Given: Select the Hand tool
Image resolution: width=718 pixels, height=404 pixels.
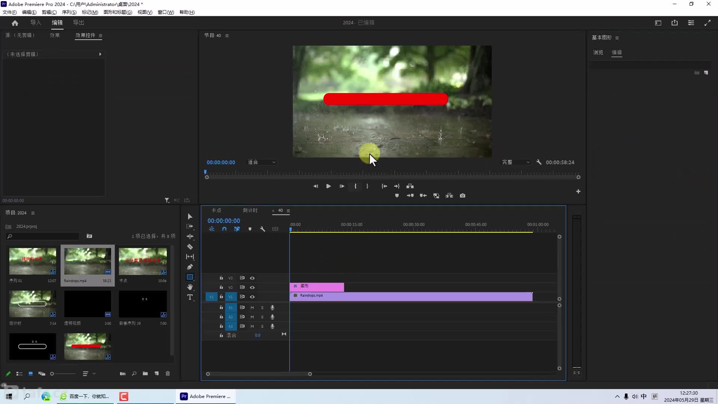Looking at the screenshot, I should (x=190, y=287).
